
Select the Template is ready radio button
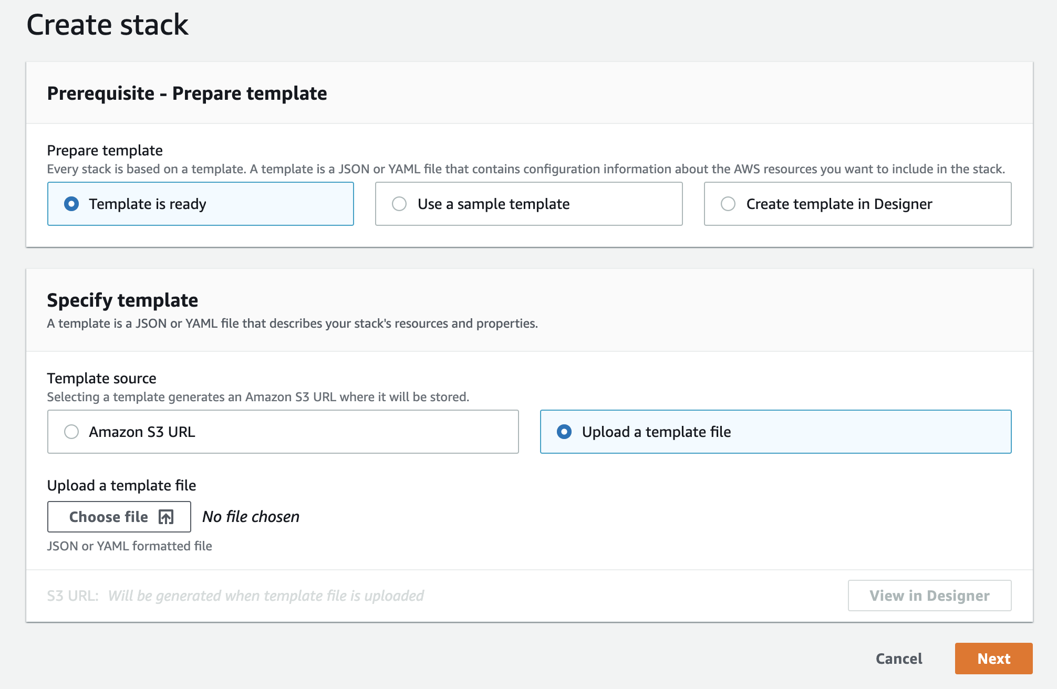[x=71, y=204]
